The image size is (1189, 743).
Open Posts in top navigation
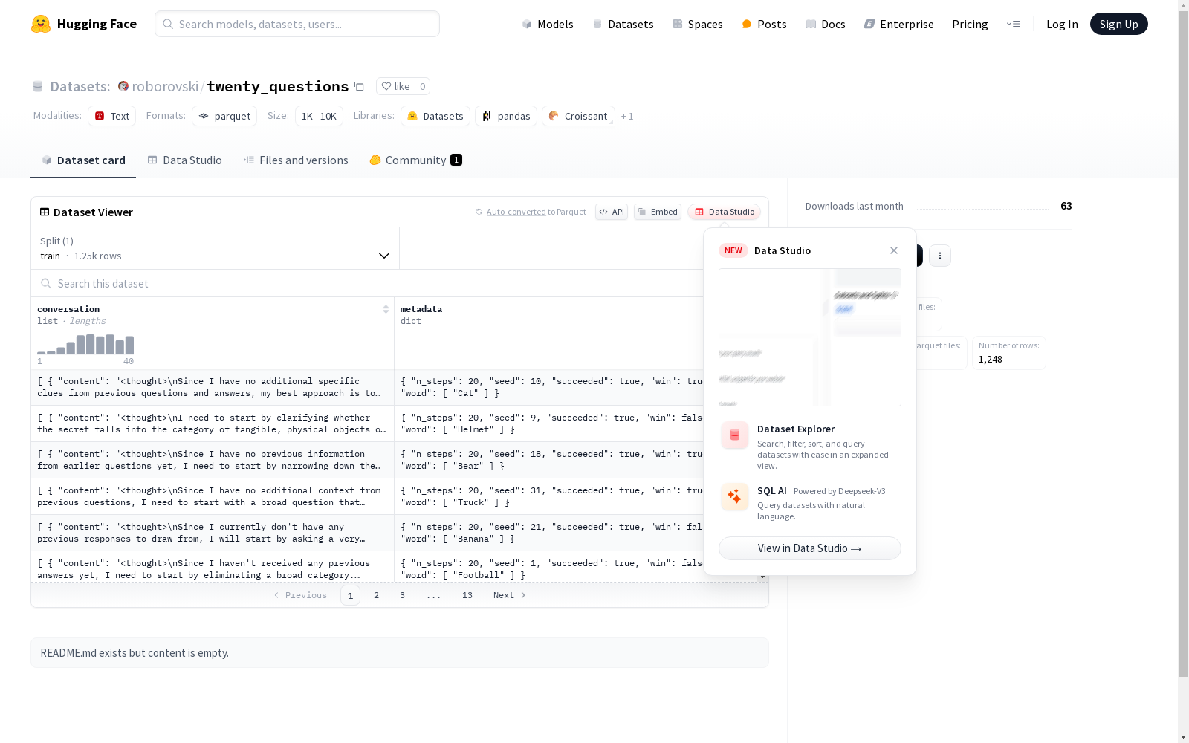[764, 24]
